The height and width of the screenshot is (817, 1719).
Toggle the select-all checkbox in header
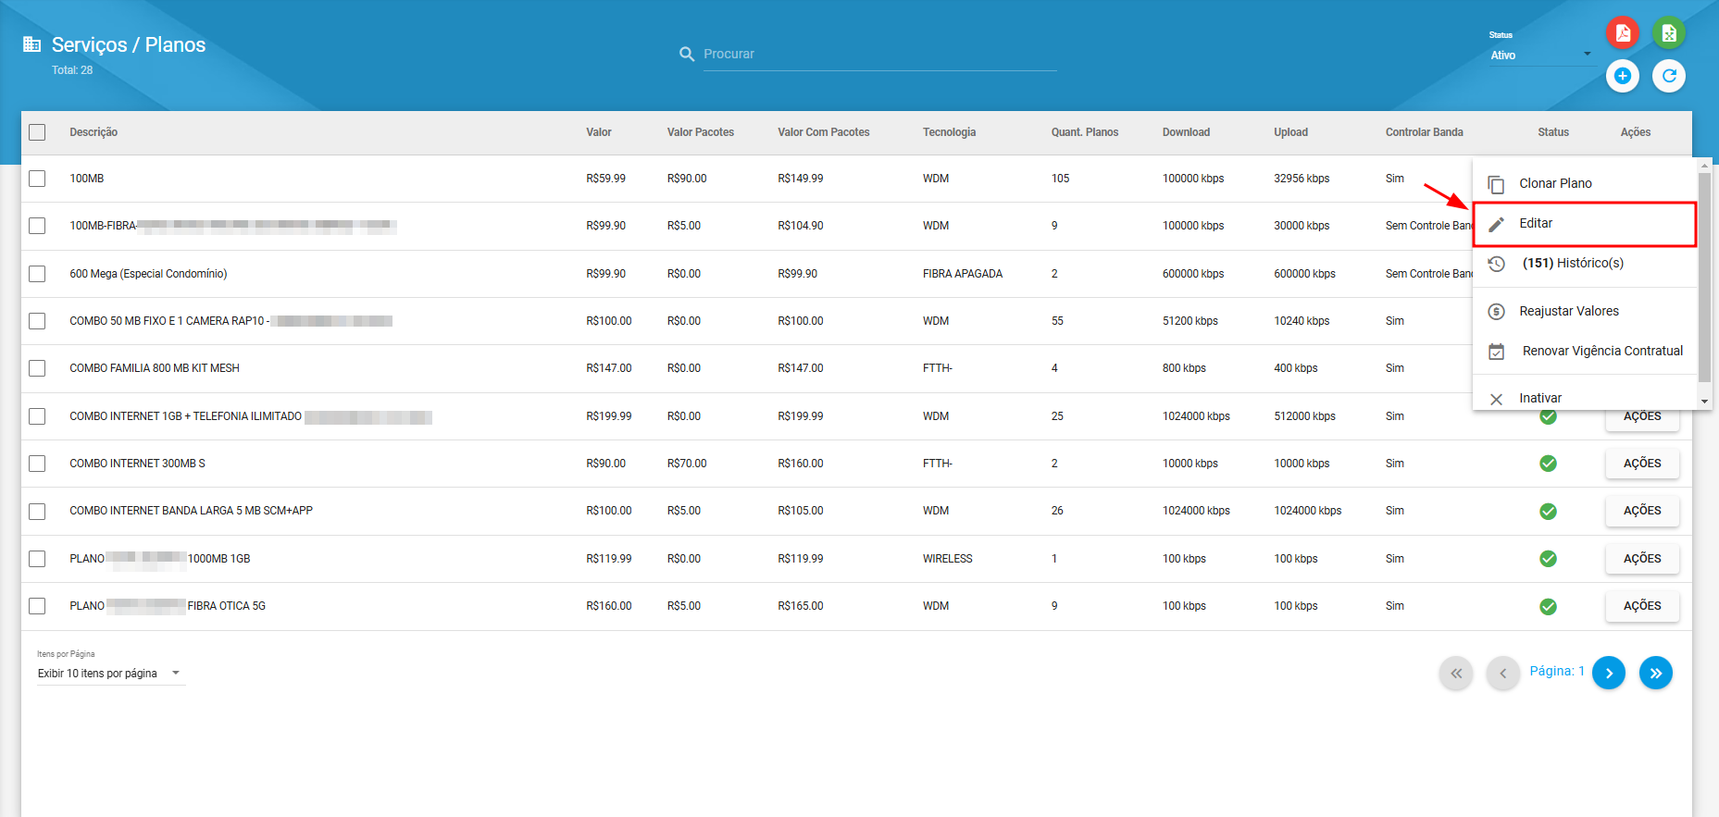click(x=37, y=132)
